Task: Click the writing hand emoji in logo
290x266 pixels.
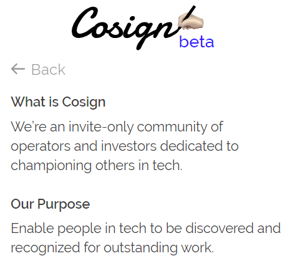Action: [191, 21]
